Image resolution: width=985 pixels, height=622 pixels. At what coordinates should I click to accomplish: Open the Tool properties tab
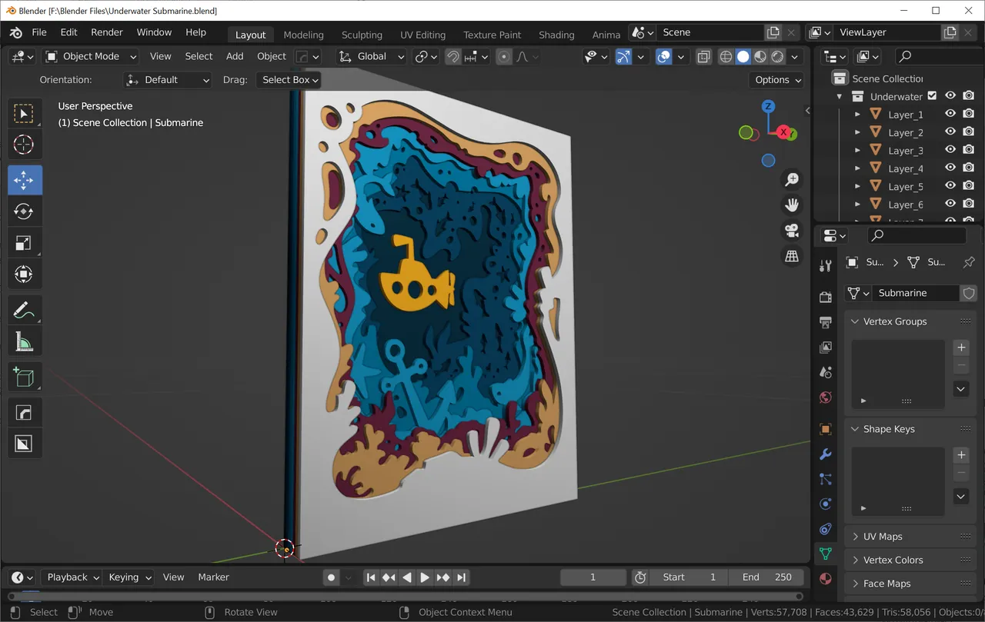[x=826, y=266]
